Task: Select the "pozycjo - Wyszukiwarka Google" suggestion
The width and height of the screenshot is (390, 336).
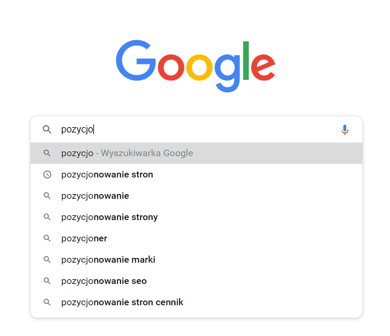Action: click(127, 153)
